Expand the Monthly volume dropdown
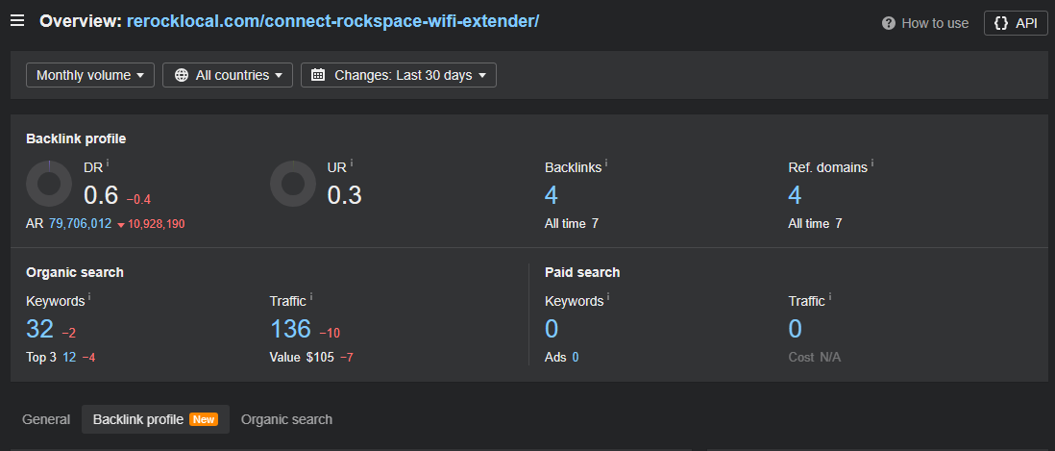Image resolution: width=1055 pixels, height=451 pixels. tap(90, 75)
